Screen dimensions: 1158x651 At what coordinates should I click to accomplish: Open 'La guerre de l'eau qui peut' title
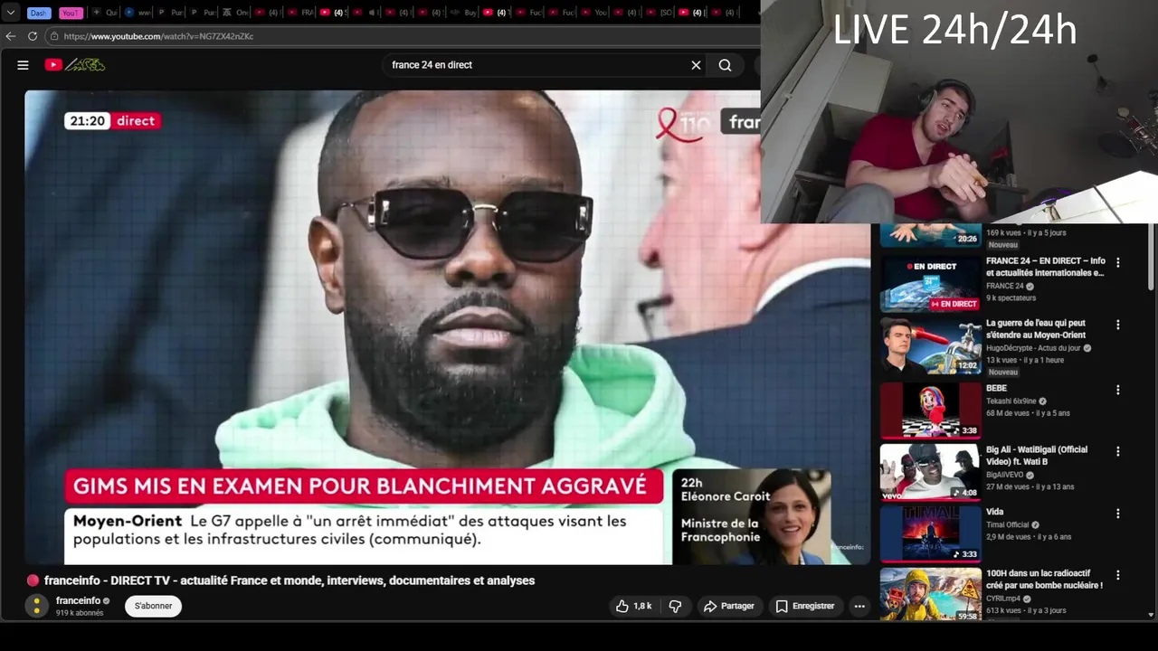1036,329
